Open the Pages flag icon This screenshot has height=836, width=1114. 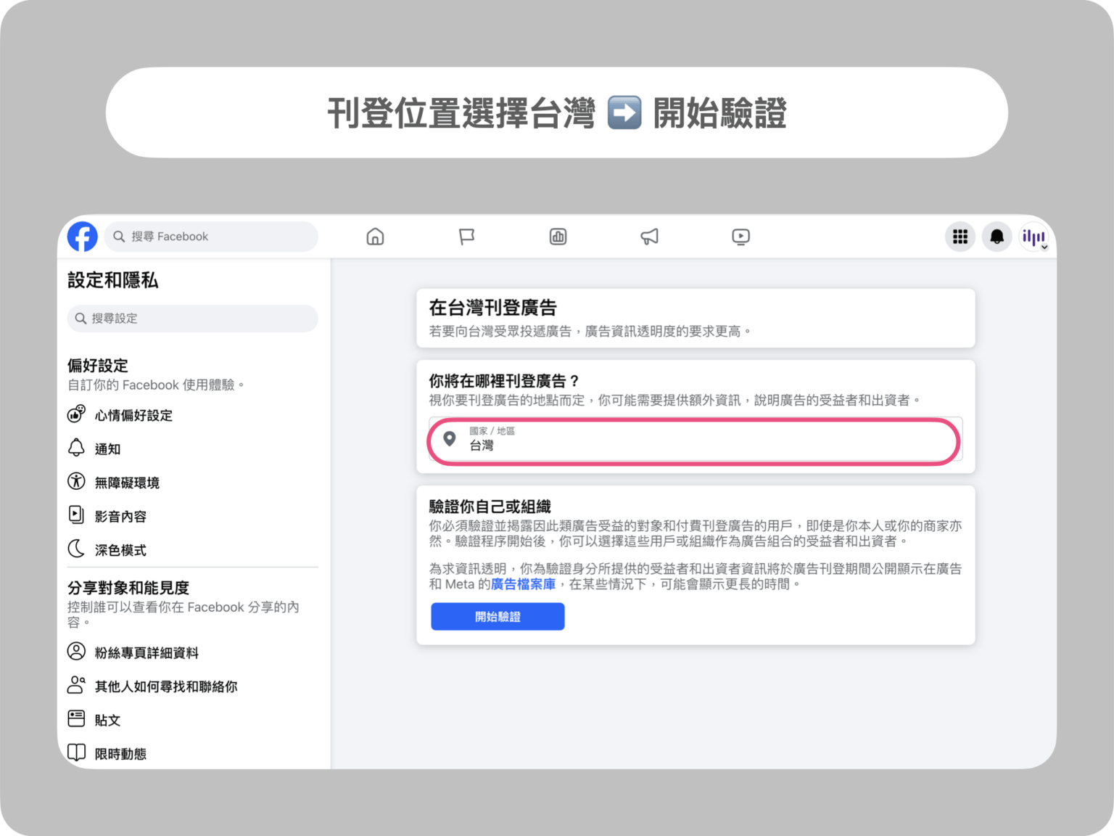466,237
